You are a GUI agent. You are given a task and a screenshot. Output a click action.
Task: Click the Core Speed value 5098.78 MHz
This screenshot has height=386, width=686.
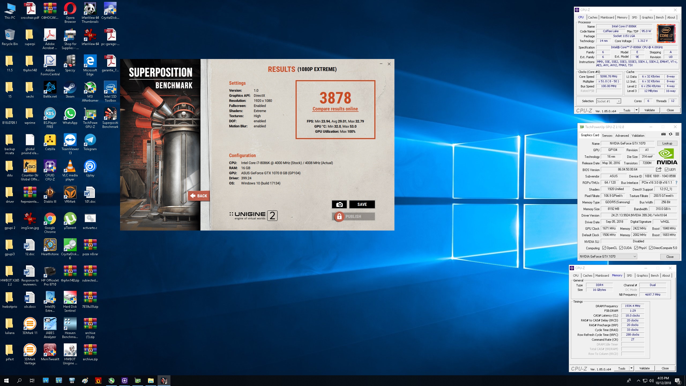[609, 76]
